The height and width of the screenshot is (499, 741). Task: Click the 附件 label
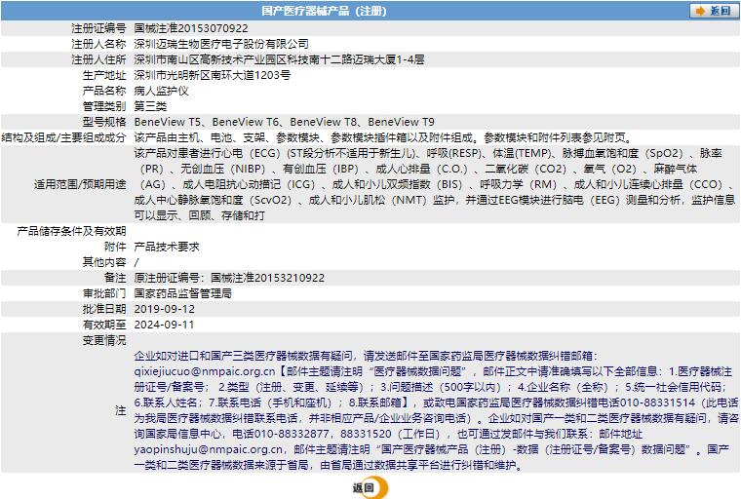[115, 247]
